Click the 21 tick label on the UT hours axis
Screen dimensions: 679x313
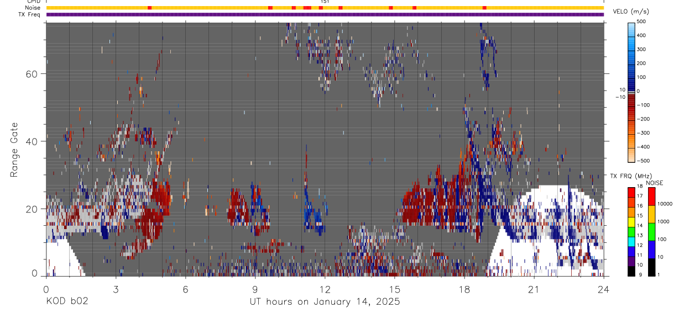534,289
